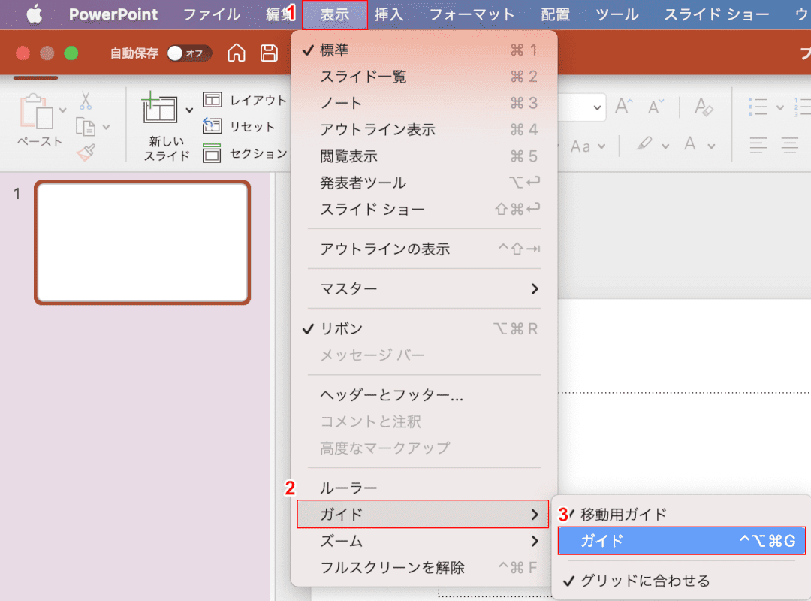Open the Apple menu

point(34,14)
